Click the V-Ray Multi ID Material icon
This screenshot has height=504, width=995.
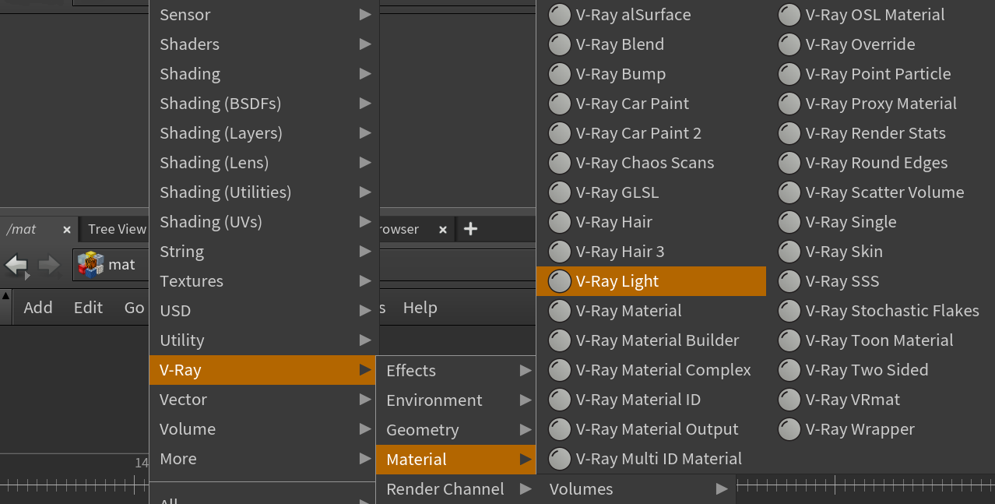[560, 459]
